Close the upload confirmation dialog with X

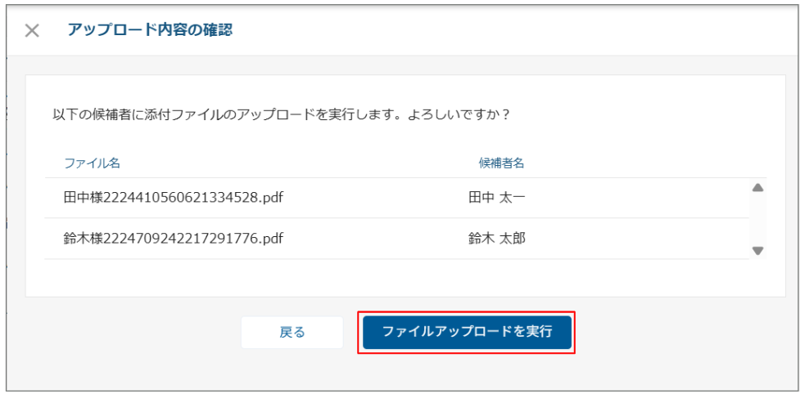tap(32, 31)
